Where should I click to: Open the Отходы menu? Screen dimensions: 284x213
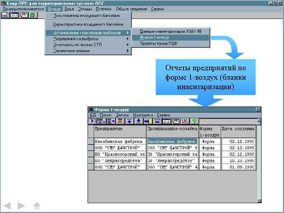tap(85, 9)
